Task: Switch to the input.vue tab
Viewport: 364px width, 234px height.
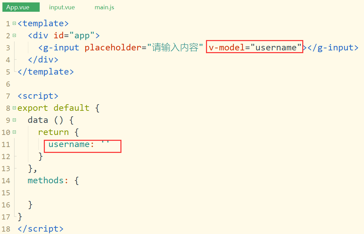Action: point(62,7)
